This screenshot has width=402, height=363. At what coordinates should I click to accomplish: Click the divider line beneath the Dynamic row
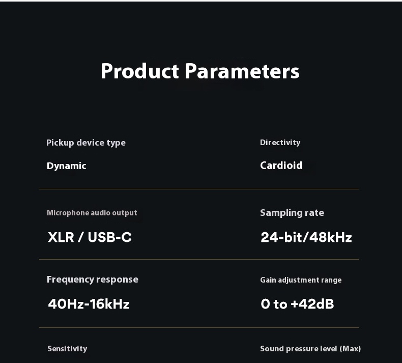(199, 189)
